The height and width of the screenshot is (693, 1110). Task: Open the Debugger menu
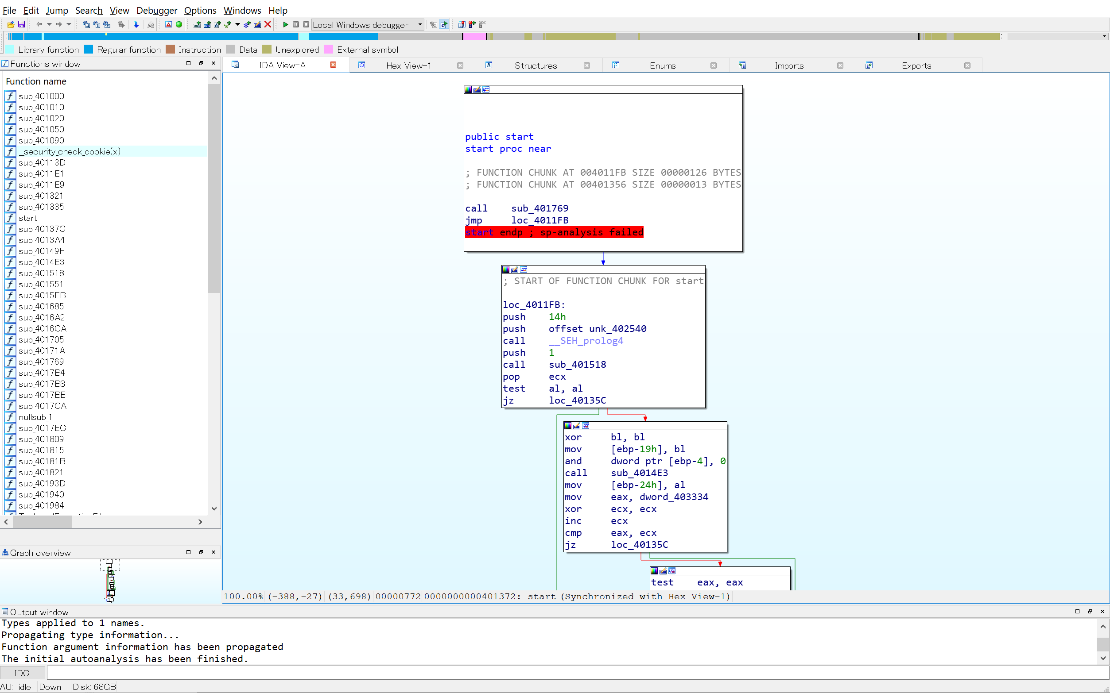(156, 10)
